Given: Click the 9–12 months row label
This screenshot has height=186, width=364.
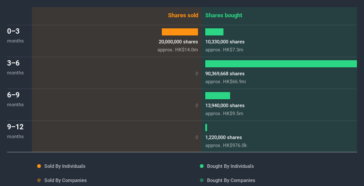Looking at the screenshot, I should 16,131.
